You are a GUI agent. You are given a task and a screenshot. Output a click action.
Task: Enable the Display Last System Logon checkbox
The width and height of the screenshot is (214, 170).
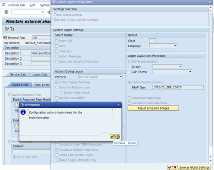click(x=56, y=155)
